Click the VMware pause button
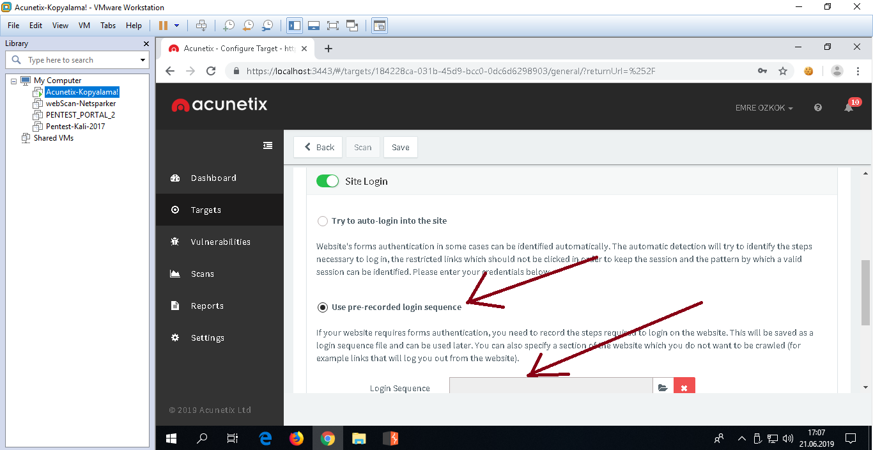 click(x=163, y=26)
